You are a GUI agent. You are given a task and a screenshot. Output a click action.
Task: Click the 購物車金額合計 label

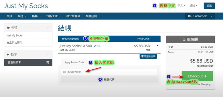tap(205, 66)
